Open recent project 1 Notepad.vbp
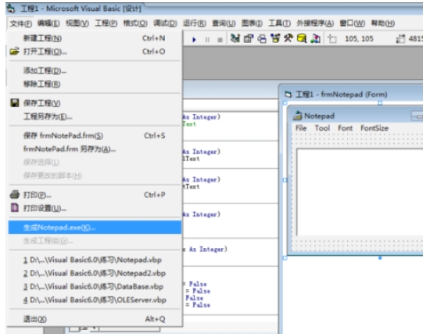This screenshot has height=334, width=430. tap(95, 260)
